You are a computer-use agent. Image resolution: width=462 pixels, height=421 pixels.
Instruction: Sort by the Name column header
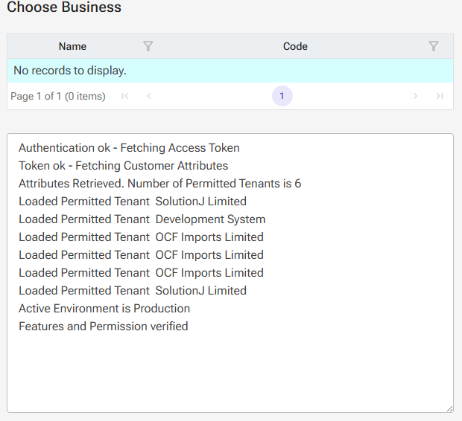point(72,46)
